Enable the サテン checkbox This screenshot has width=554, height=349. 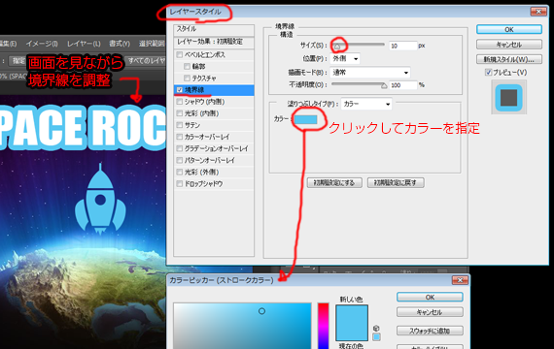[180, 125]
